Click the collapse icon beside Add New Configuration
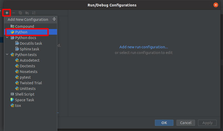223x131 pixels. point(54,19)
